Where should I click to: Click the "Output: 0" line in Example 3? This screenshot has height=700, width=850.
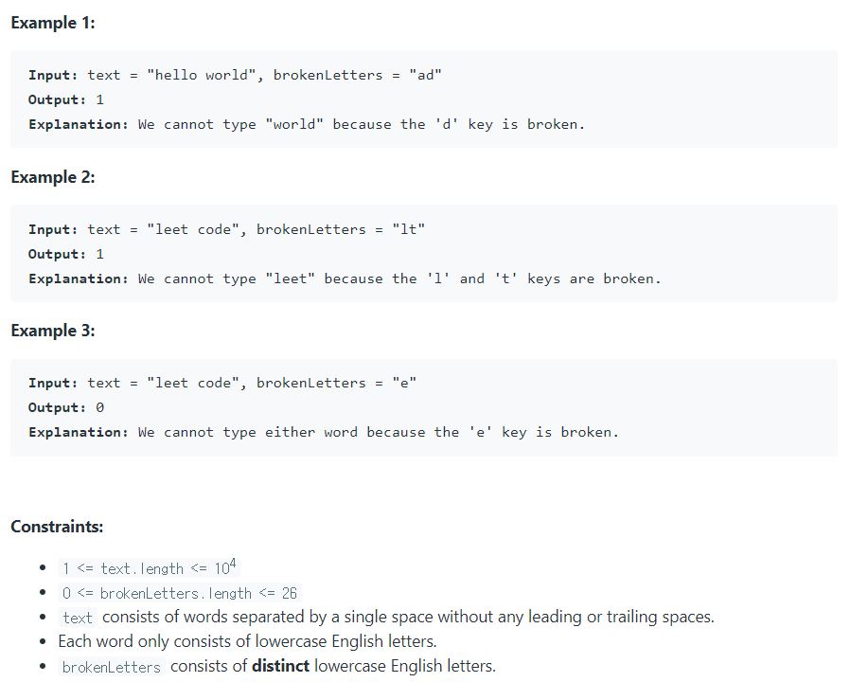point(66,407)
